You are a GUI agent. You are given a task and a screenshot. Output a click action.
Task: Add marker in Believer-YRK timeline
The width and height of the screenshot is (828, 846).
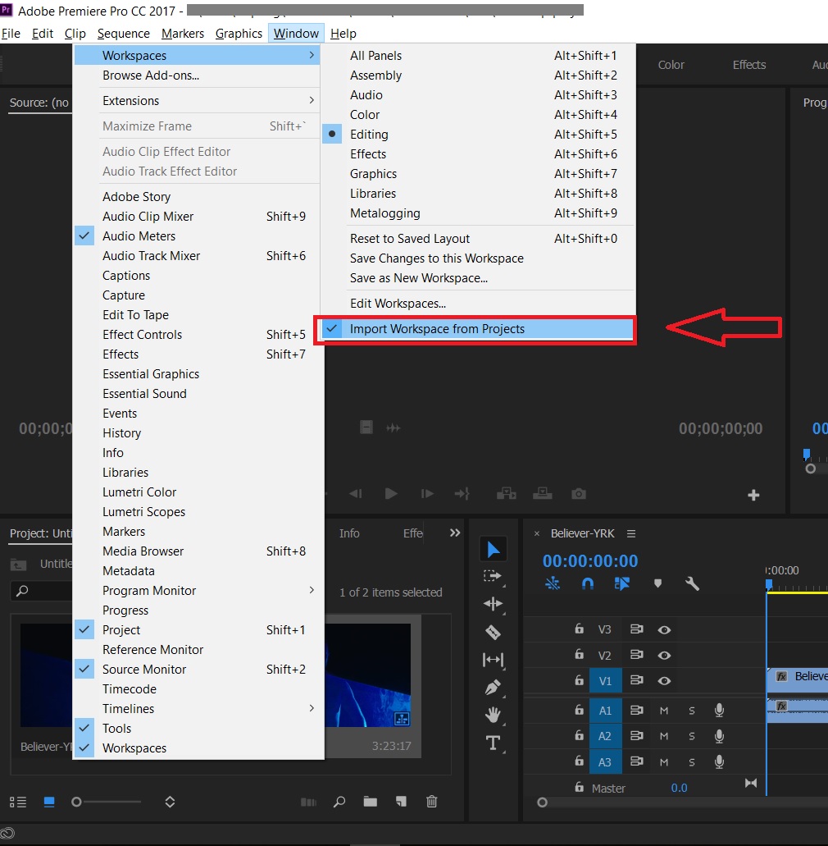[657, 583]
